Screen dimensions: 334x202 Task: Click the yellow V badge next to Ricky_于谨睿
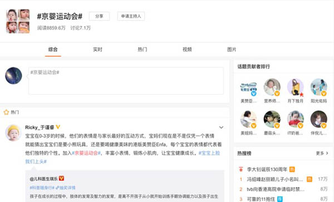[58, 127]
